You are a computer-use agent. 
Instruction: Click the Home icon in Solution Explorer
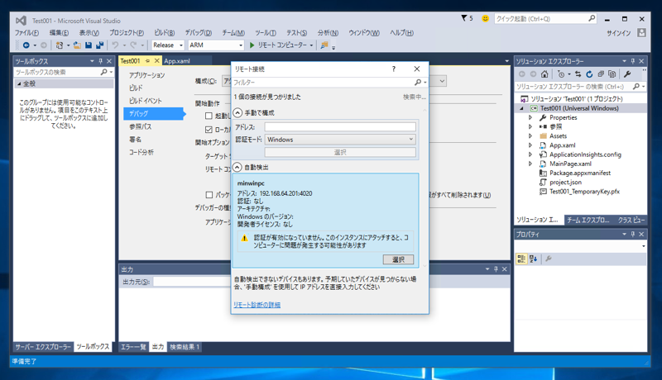(x=544, y=74)
